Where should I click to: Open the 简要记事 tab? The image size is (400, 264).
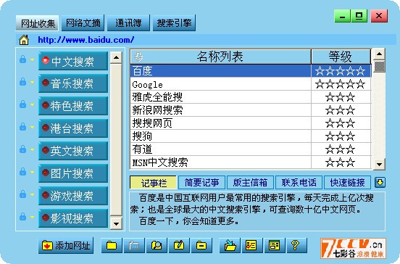point(201,183)
